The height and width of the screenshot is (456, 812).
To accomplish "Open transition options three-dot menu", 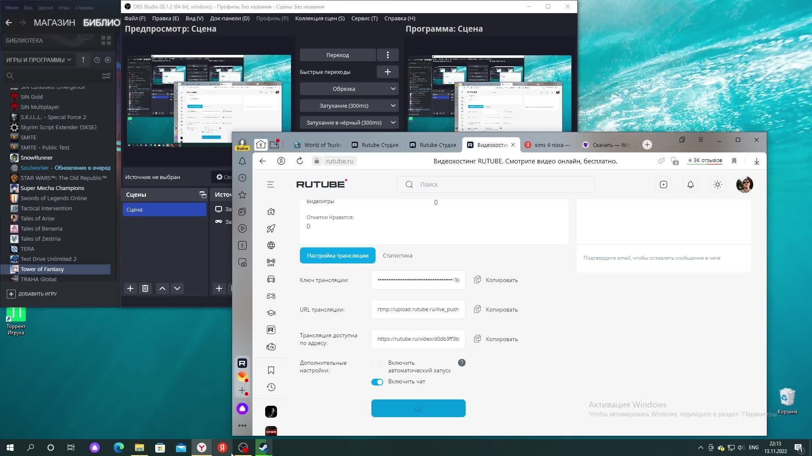I will pyautogui.click(x=387, y=55).
